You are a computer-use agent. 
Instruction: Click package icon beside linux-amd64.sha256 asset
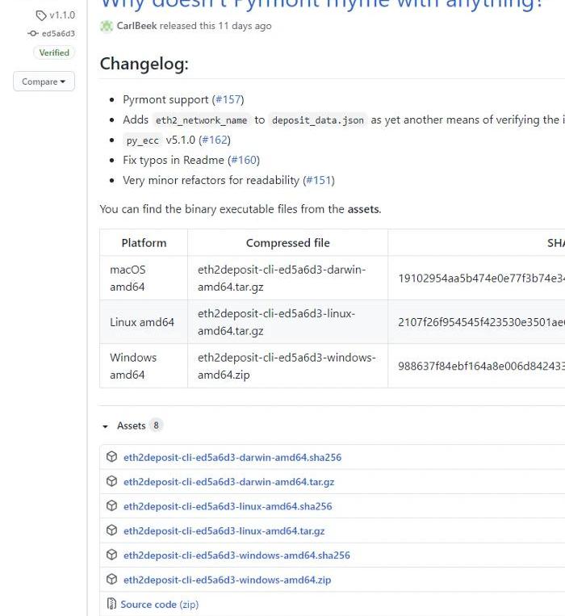[x=112, y=506]
